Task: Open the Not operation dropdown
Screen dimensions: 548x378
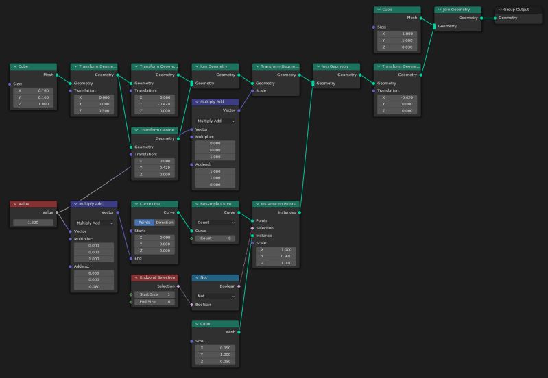Action: (x=215, y=296)
